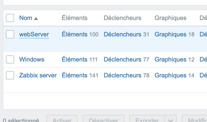207x122 pixels.
Task: Show Graphiques for Zabbix server
Action: tap(170, 75)
